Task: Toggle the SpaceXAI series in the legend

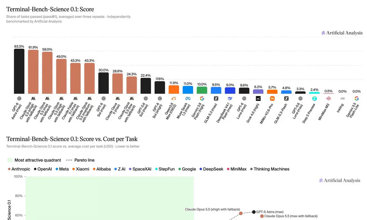Action: [140, 169]
